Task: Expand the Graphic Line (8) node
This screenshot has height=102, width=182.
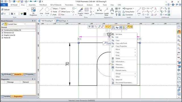Action: point(2,35)
